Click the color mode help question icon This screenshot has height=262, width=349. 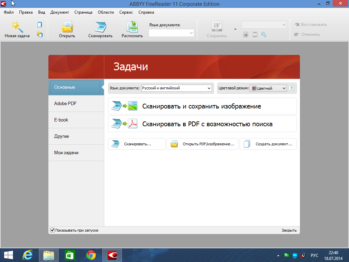tap(291, 88)
